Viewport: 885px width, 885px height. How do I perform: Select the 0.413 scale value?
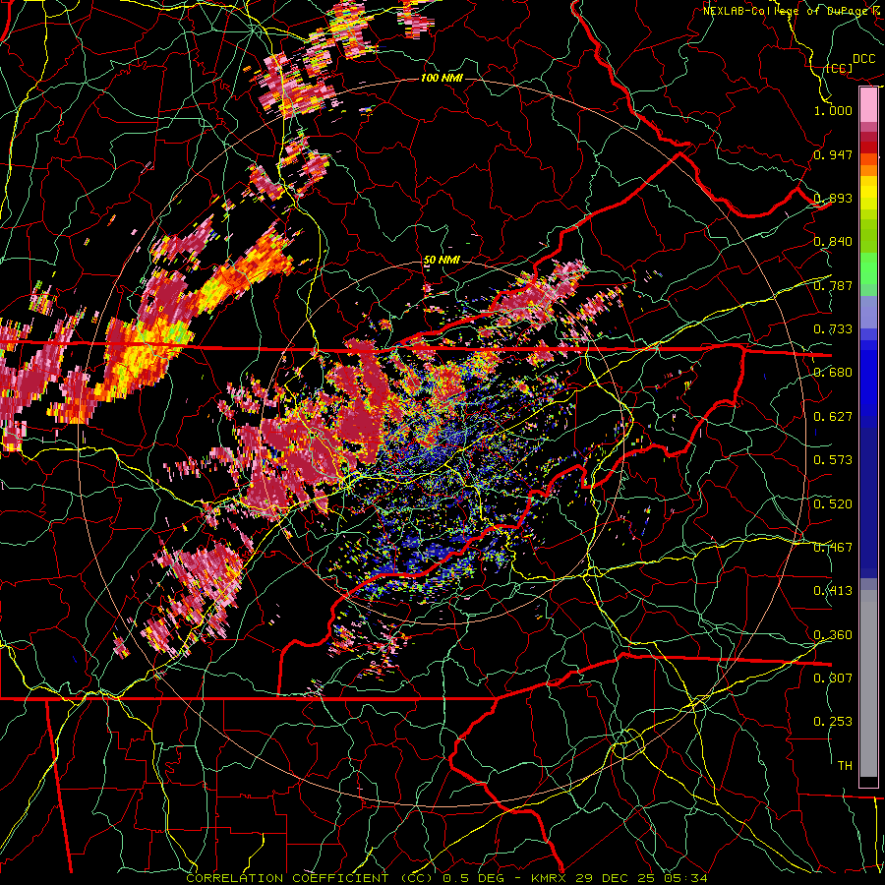[833, 591]
